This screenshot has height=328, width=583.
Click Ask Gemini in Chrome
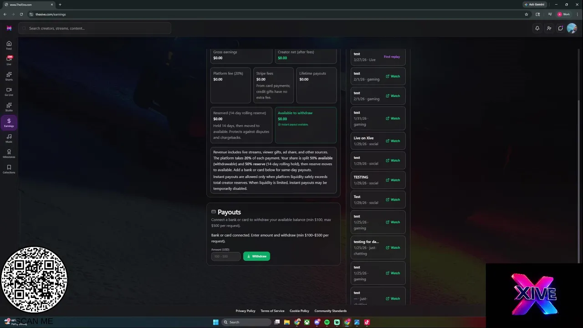click(535, 5)
